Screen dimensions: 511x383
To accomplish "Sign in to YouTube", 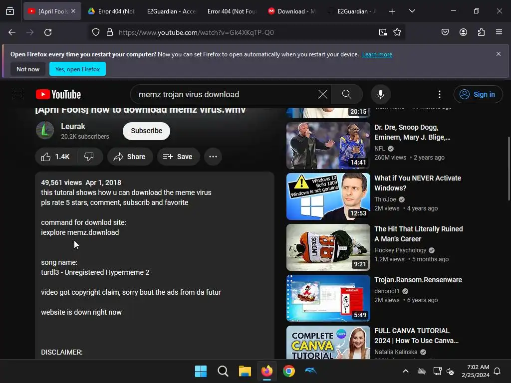I will pos(478,94).
